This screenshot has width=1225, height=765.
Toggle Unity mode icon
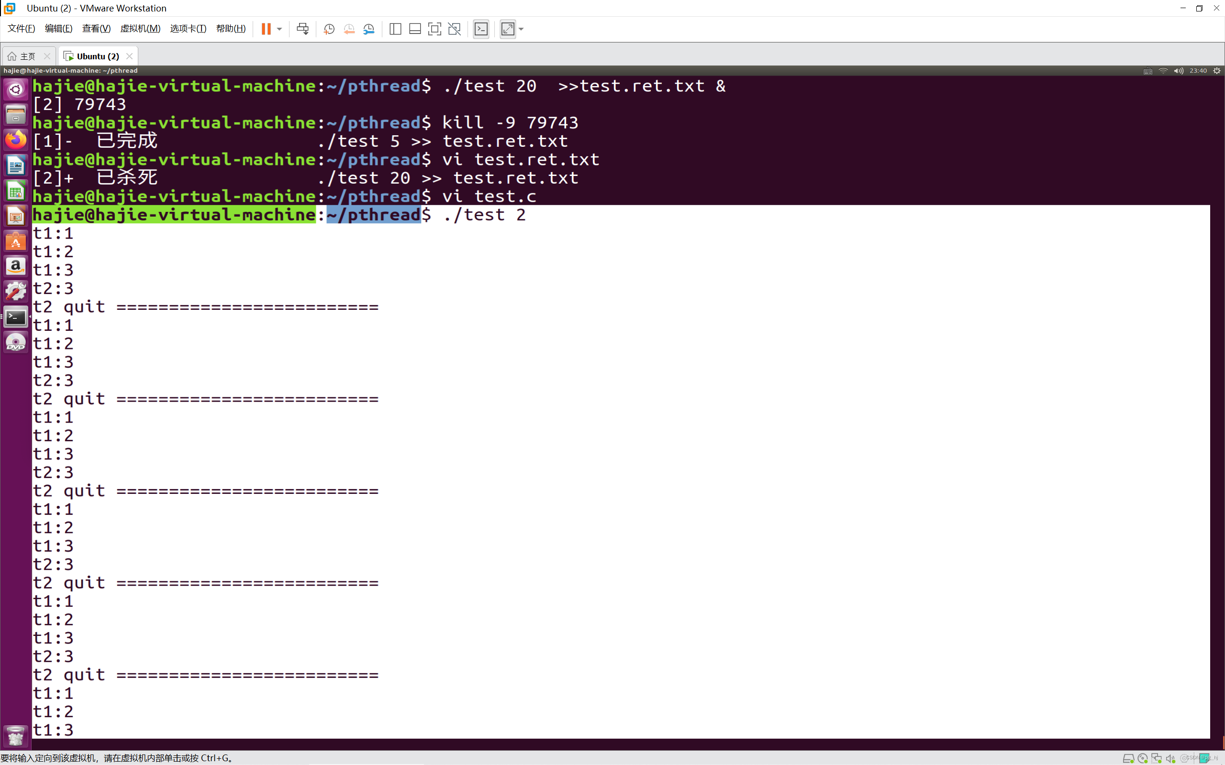tap(454, 29)
